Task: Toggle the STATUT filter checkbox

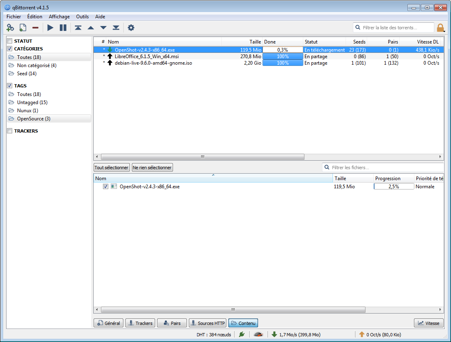Action: click(x=9, y=41)
